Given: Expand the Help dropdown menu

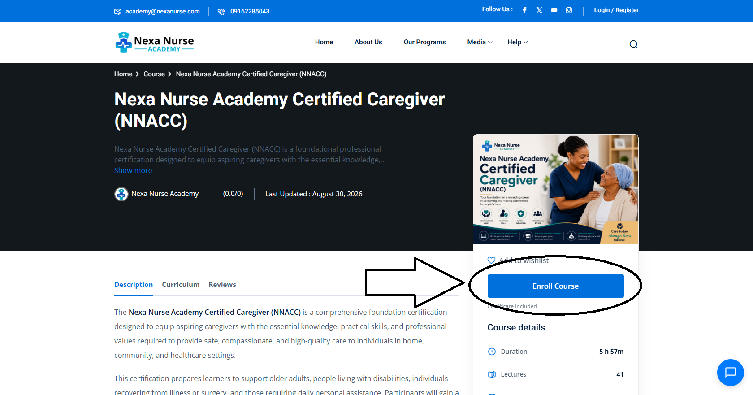Looking at the screenshot, I should point(518,42).
